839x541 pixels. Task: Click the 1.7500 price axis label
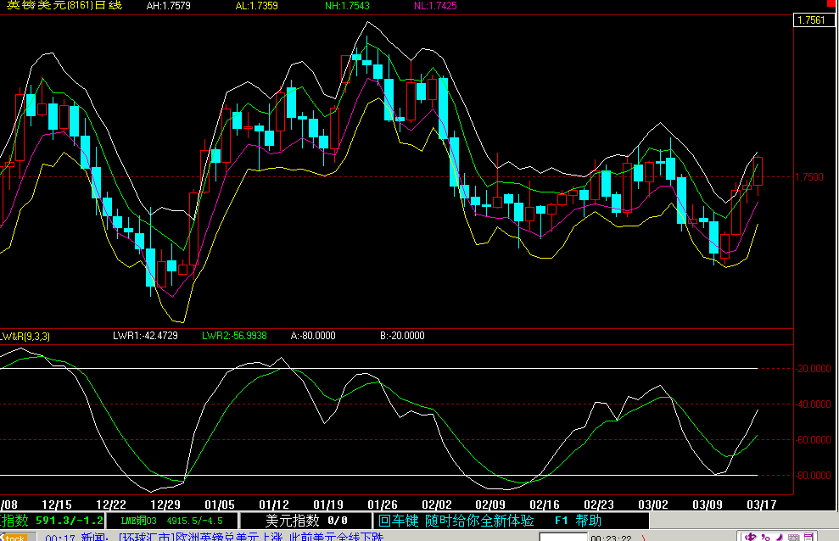[x=809, y=177]
